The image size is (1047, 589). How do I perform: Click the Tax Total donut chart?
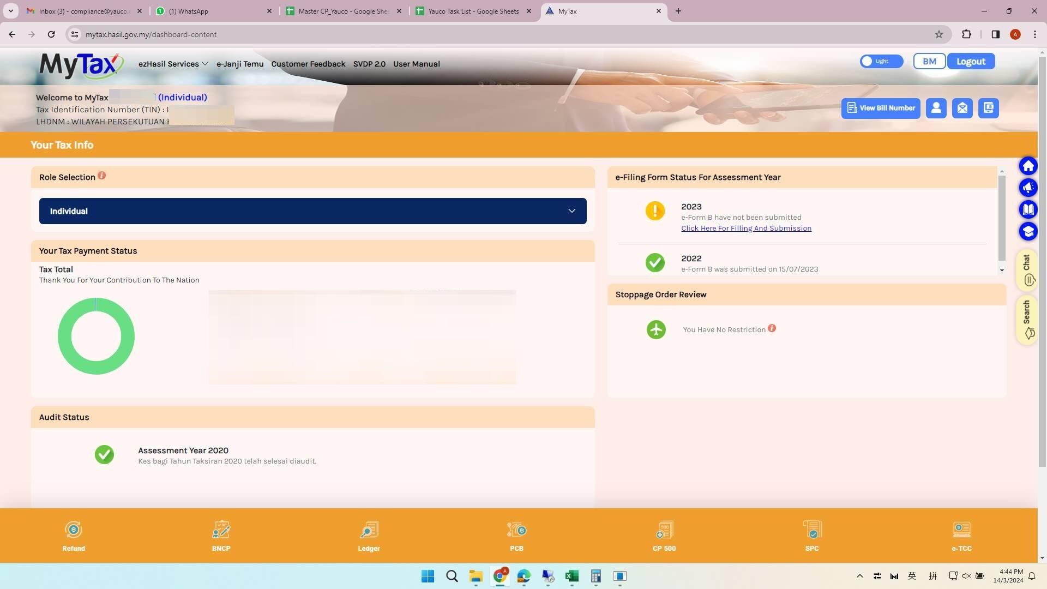point(96,336)
